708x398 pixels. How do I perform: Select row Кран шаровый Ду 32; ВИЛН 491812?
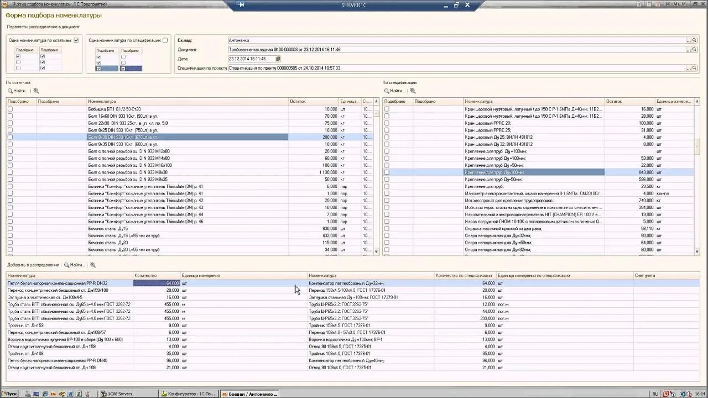pyautogui.click(x=538, y=144)
